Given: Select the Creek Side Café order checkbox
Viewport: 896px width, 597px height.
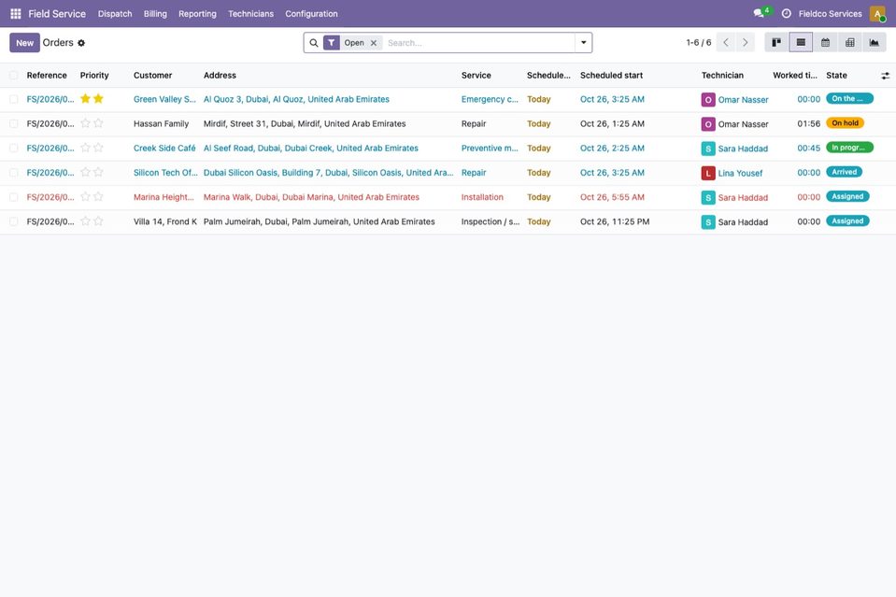Looking at the screenshot, I should [14, 149].
